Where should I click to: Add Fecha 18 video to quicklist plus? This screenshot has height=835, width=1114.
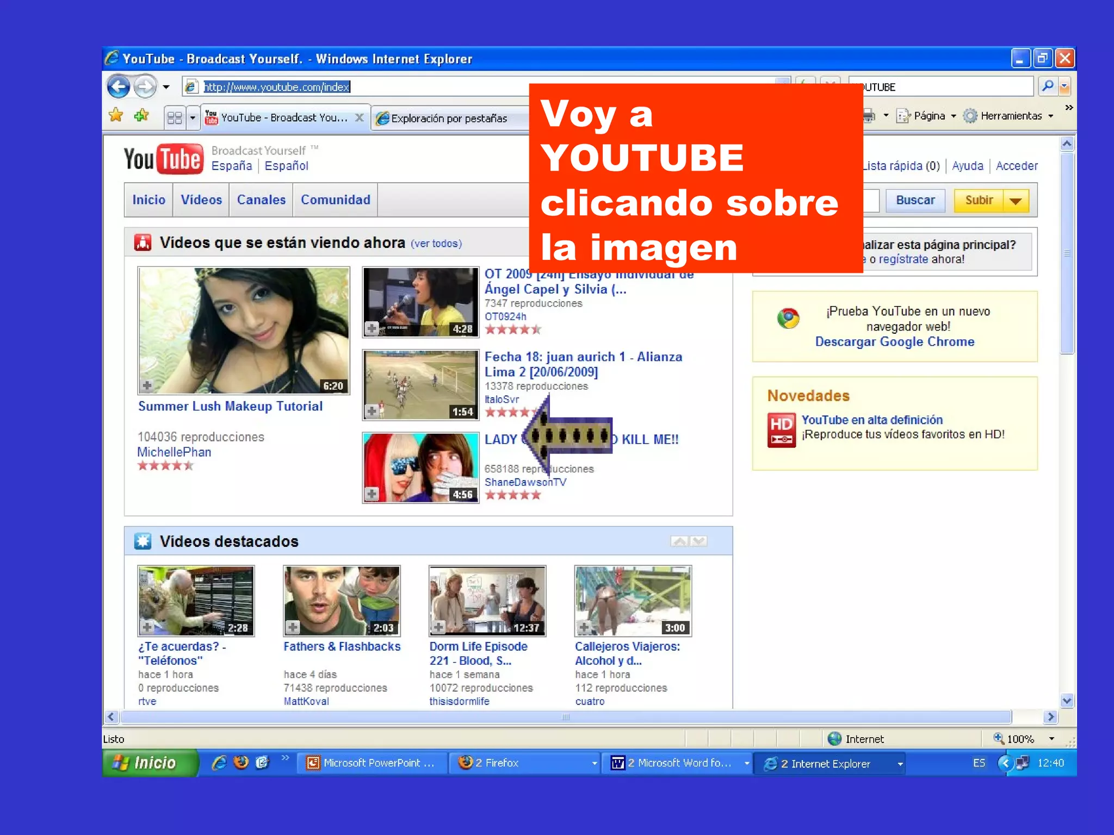click(372, 411)
